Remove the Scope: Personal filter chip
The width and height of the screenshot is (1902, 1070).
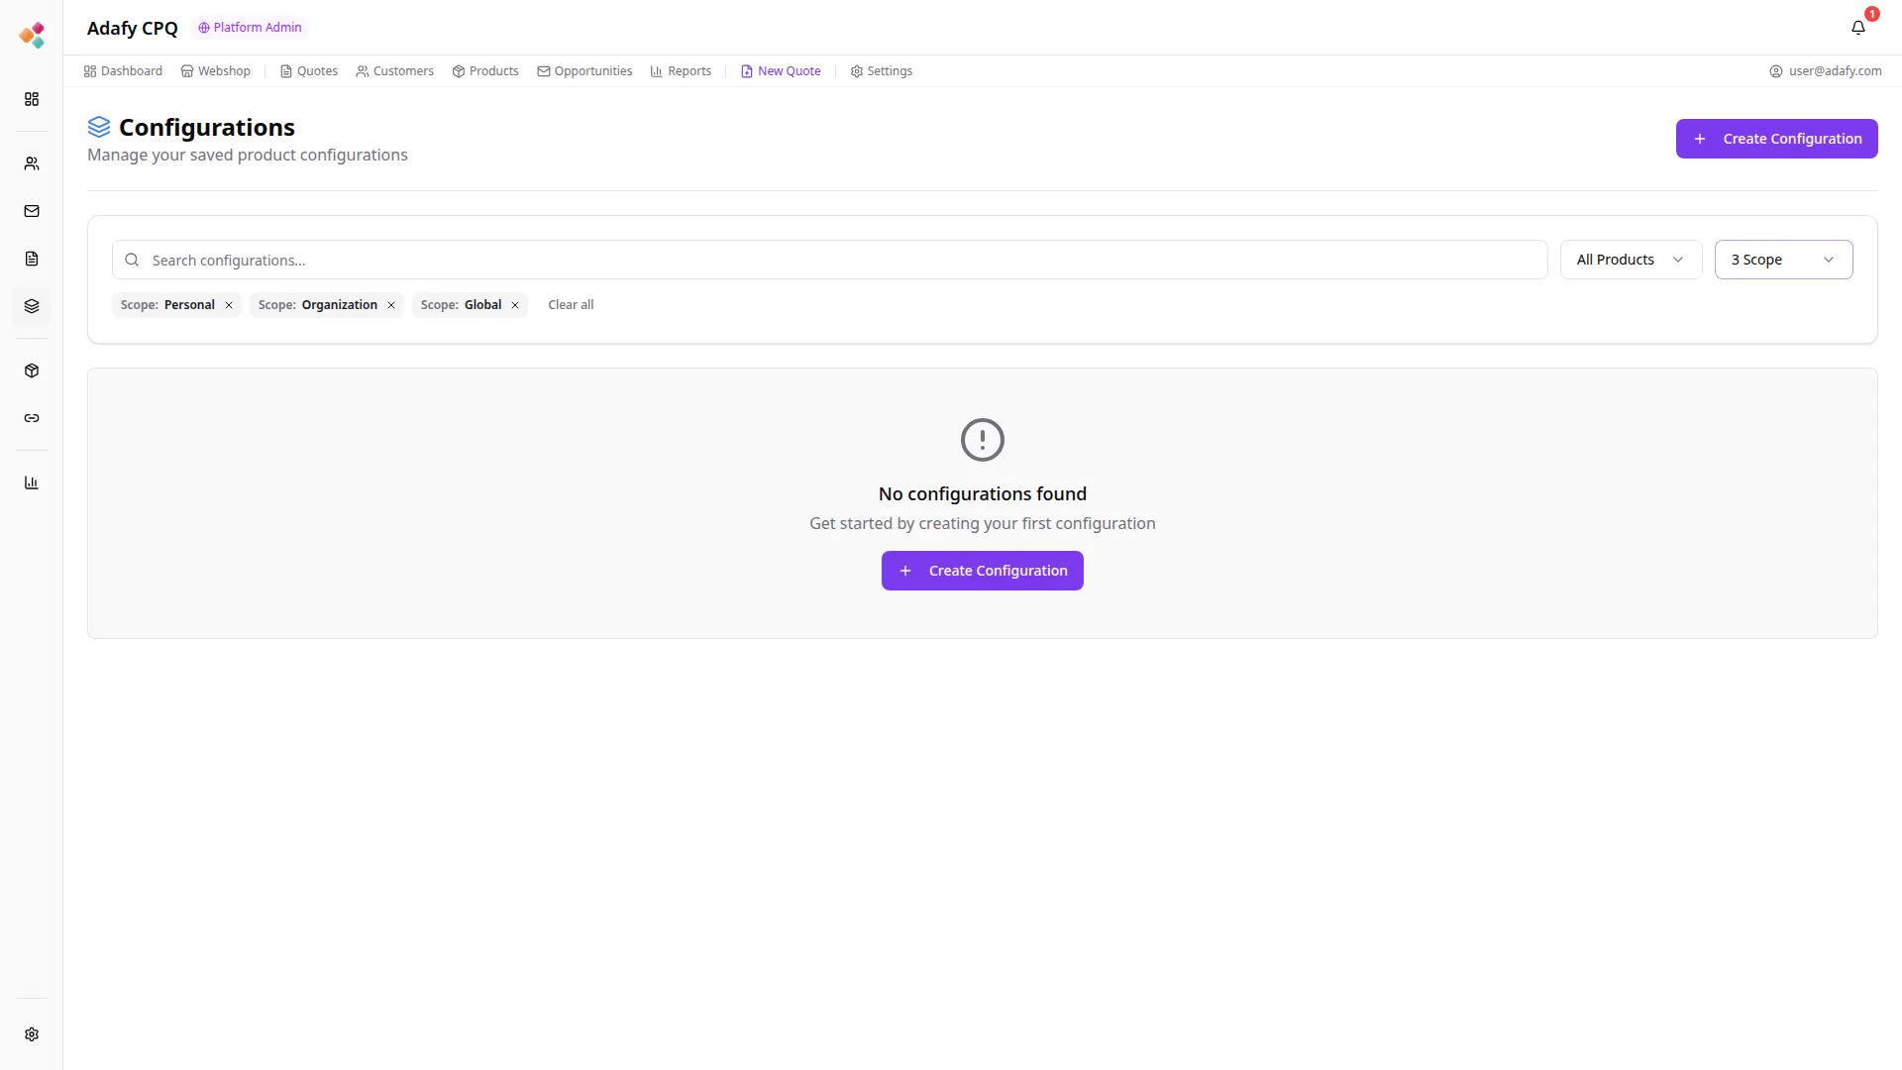(x=229, y=305)
